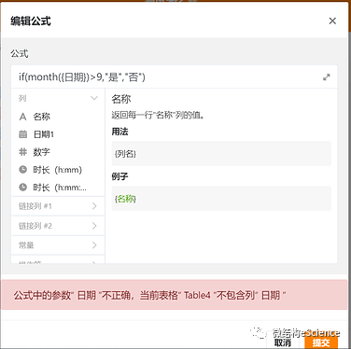This screenshot has height=349, width=351.
Task: Select the 时长 (h:mm) column
Action: coord(58,170)
